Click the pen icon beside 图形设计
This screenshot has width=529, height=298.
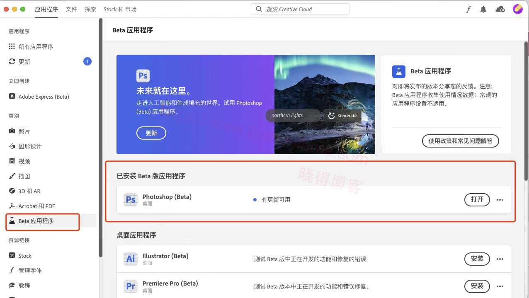pyautogui.click(x=12, y=146)
